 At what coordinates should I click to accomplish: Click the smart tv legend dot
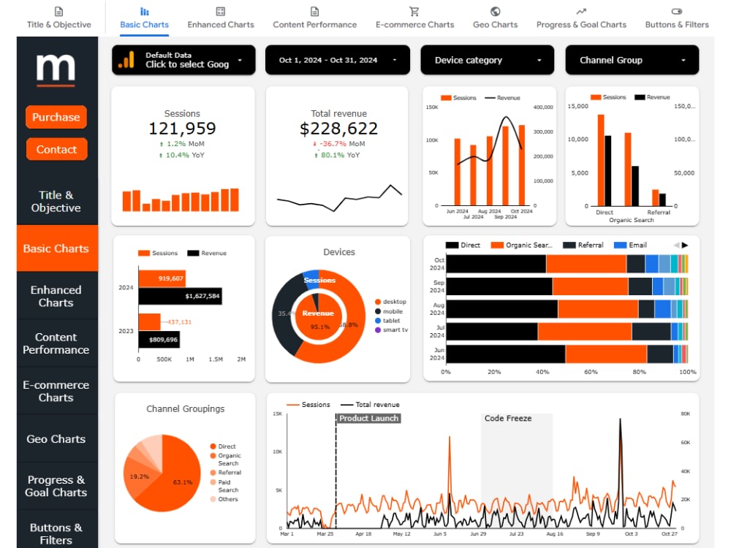click(x=378, y=330)
